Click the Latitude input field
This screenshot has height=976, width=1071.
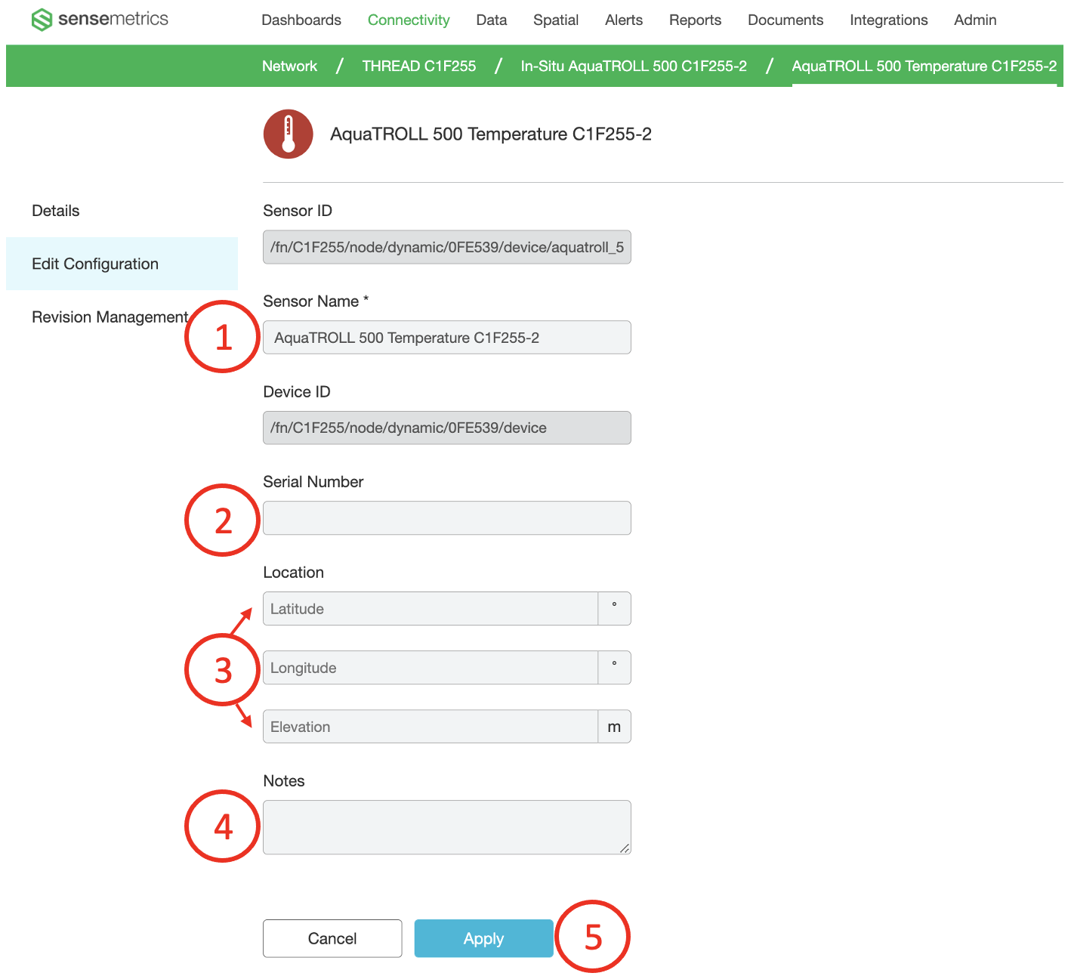click(x=431, y=609)
